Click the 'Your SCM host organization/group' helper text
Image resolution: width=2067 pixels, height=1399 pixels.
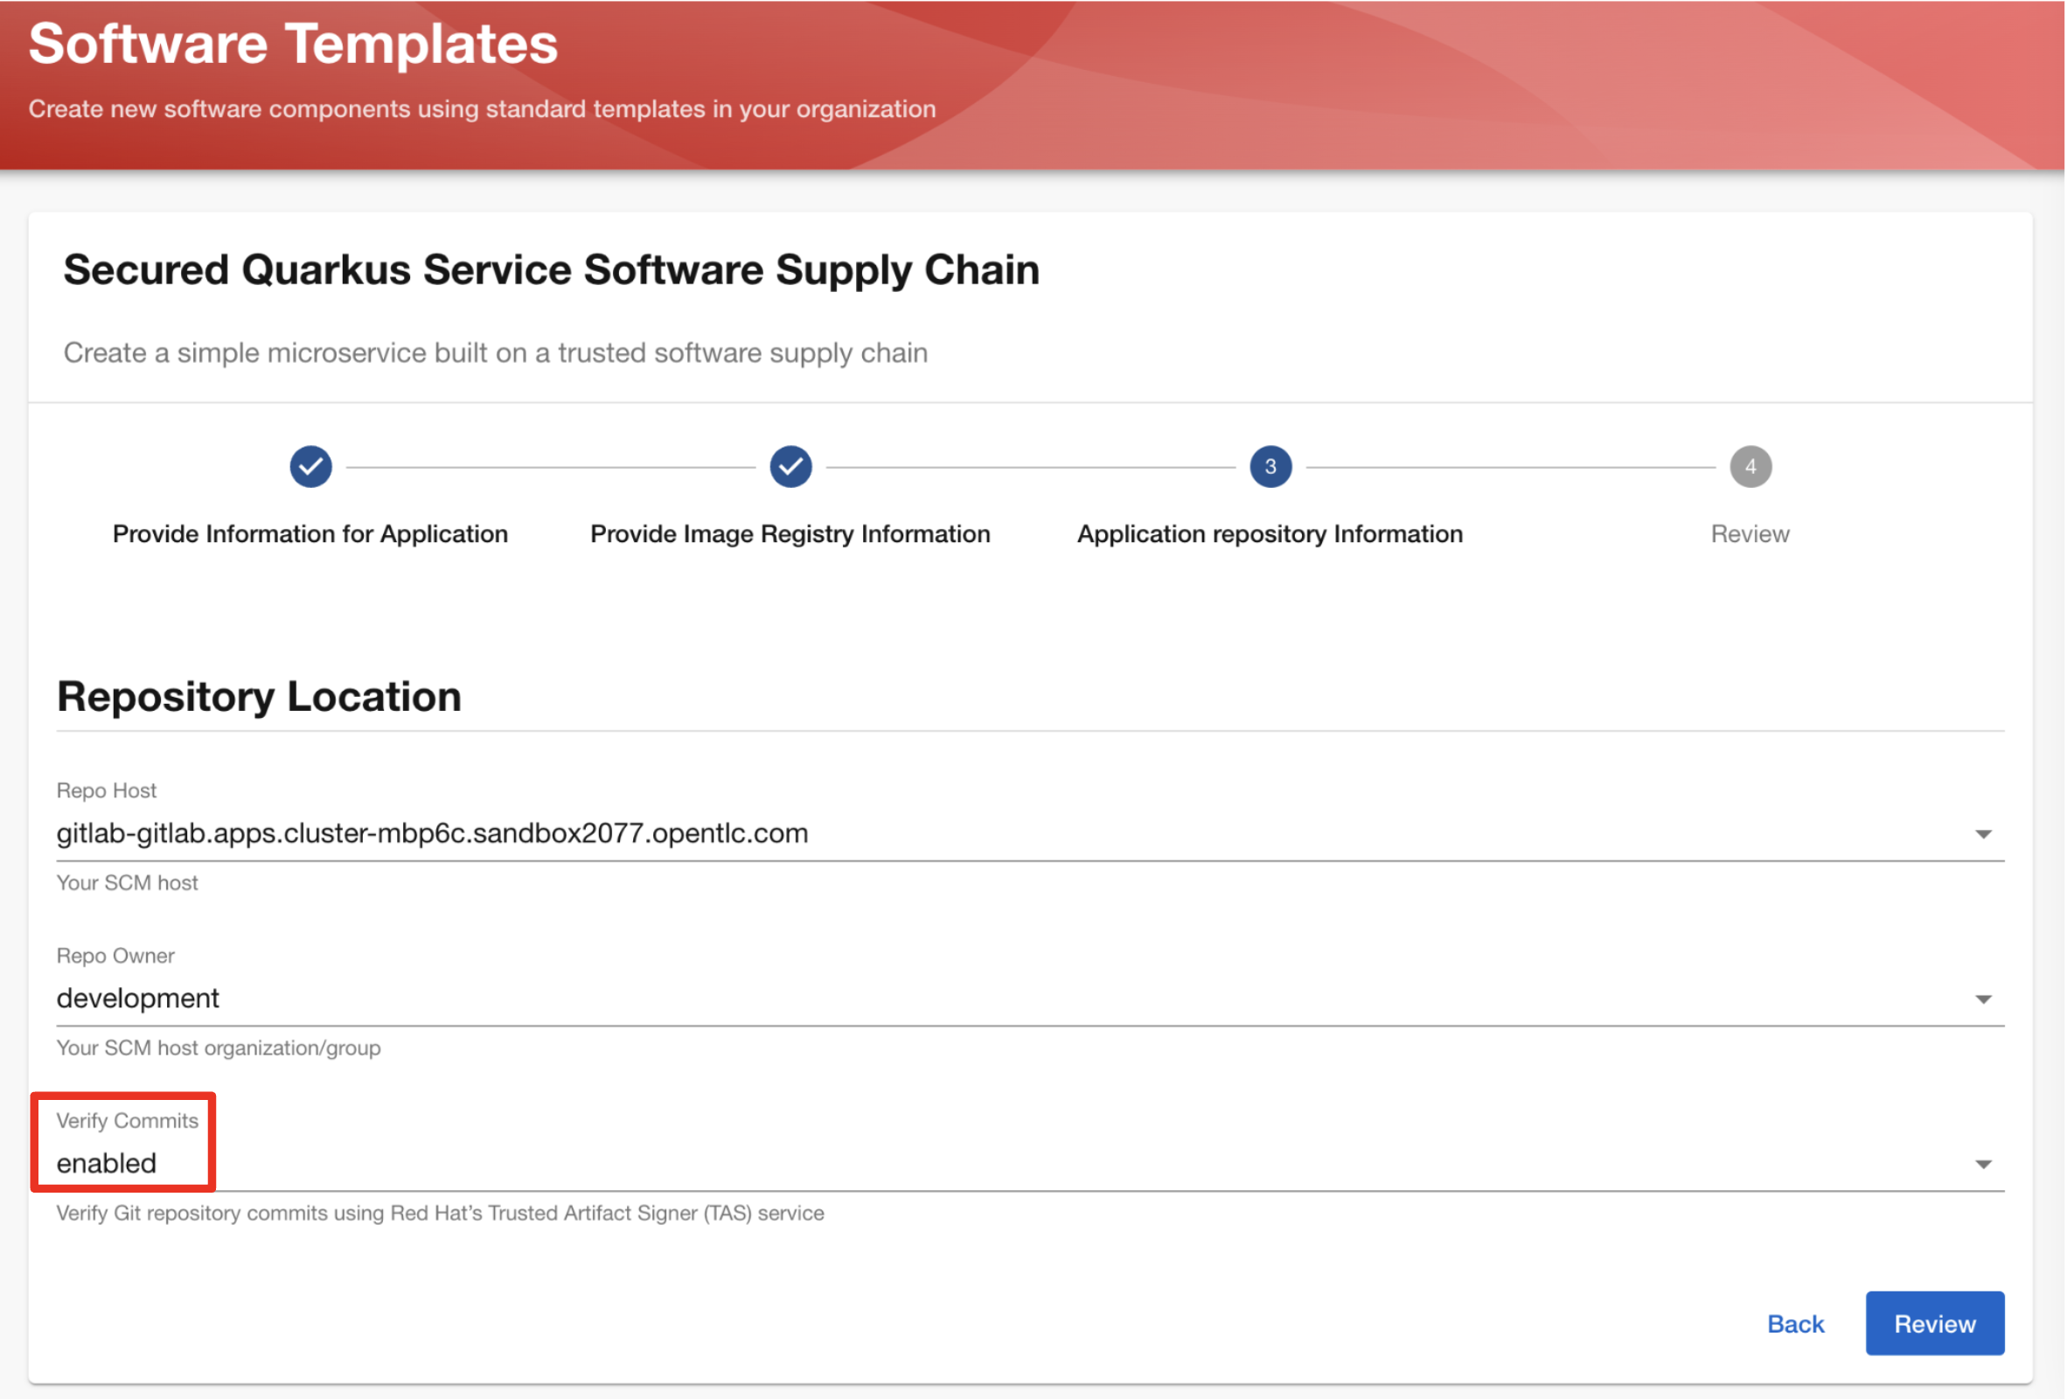(x=219, y=1048)
